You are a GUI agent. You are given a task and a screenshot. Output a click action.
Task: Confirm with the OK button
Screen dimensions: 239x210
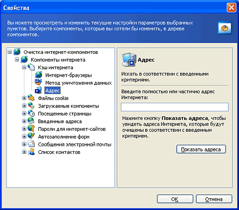[x=175, y=199]
